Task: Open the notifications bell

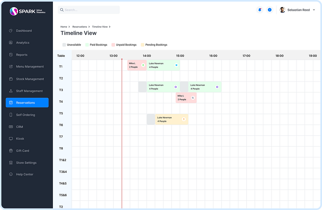Action: coord(260,10)
